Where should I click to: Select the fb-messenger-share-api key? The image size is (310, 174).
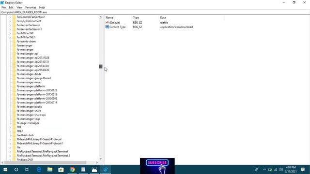coord(31,115)
